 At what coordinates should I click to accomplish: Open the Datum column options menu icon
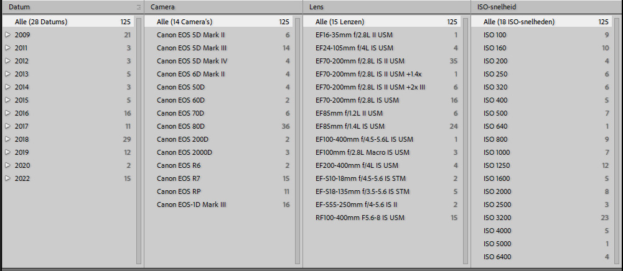[x=138, y=7]
